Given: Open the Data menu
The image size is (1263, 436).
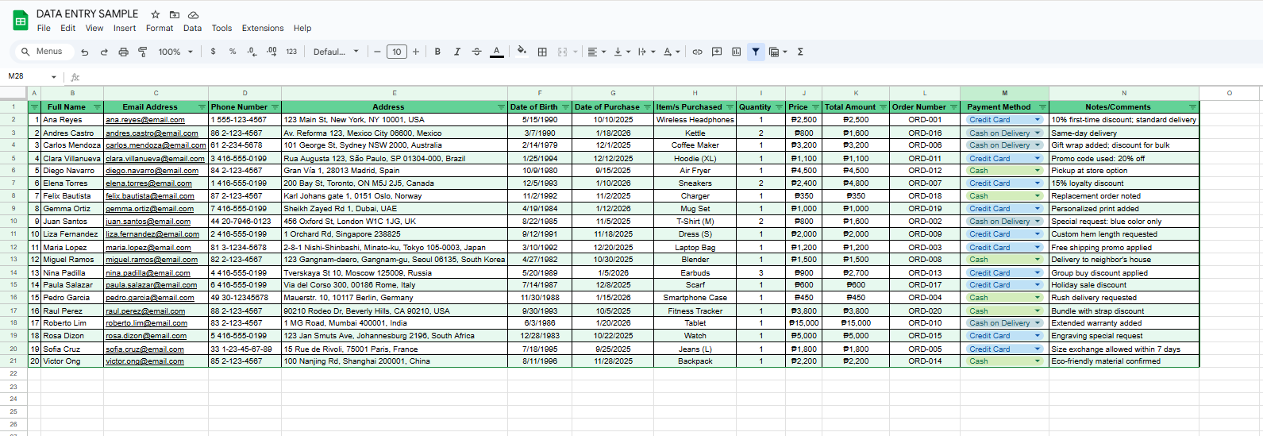Looking at the screenshot, I should (x=192, y=28).
